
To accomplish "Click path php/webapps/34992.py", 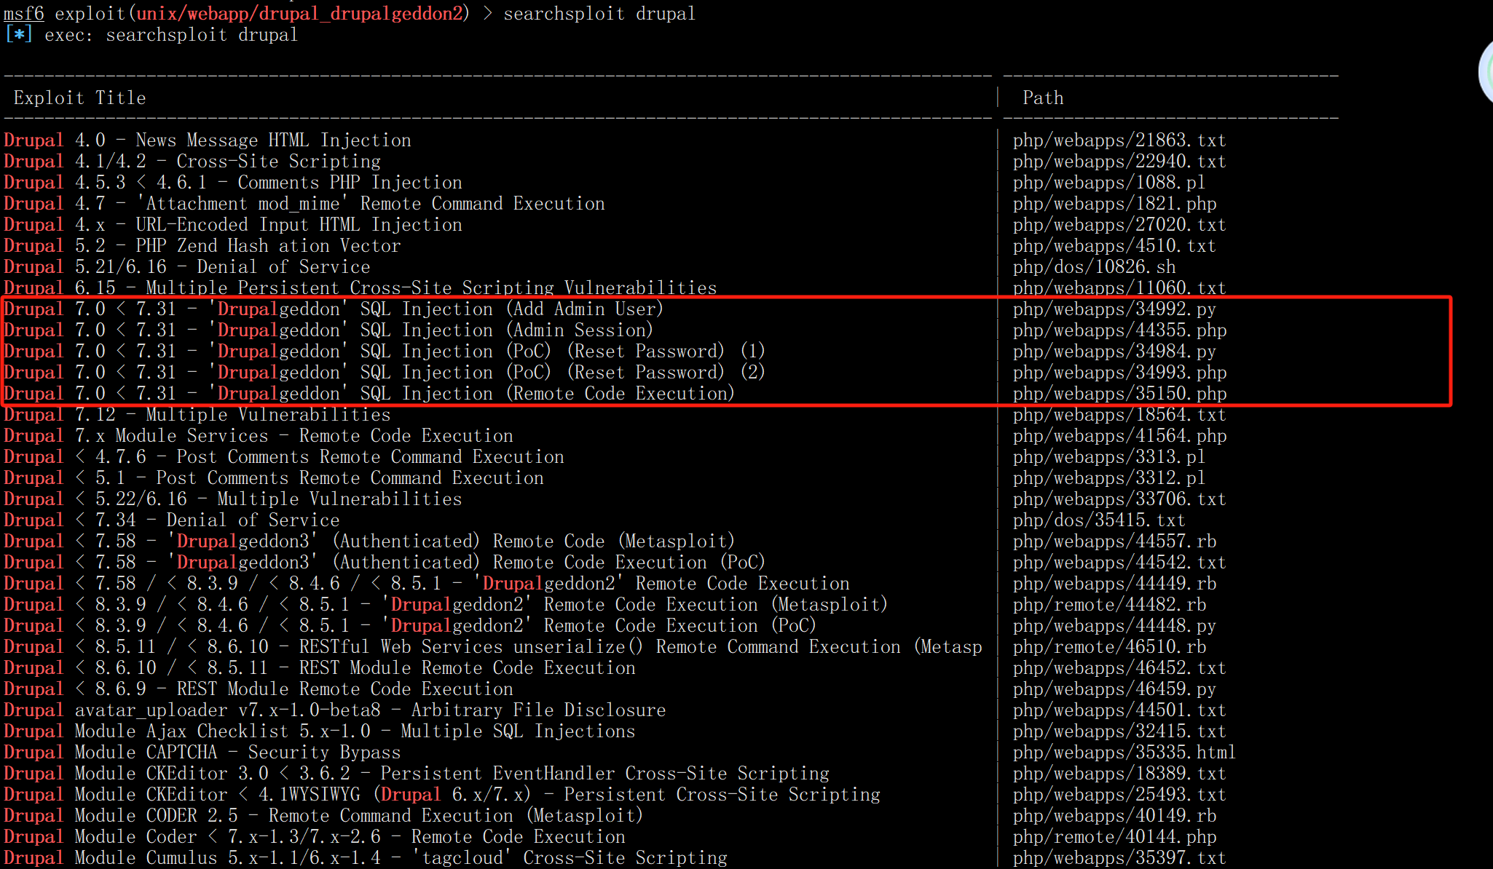I will click(1114, 309).
